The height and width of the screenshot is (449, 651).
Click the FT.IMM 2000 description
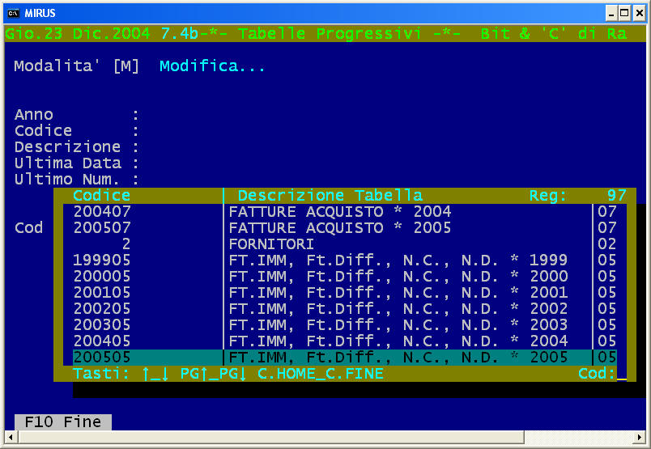coord(398,277)
